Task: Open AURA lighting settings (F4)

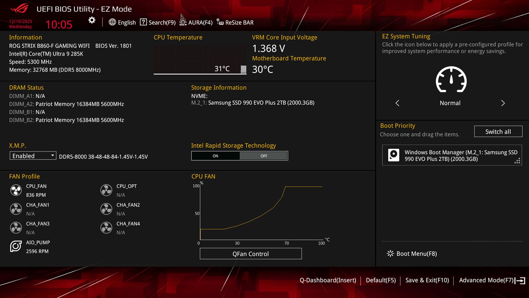Action: (196, 23)
